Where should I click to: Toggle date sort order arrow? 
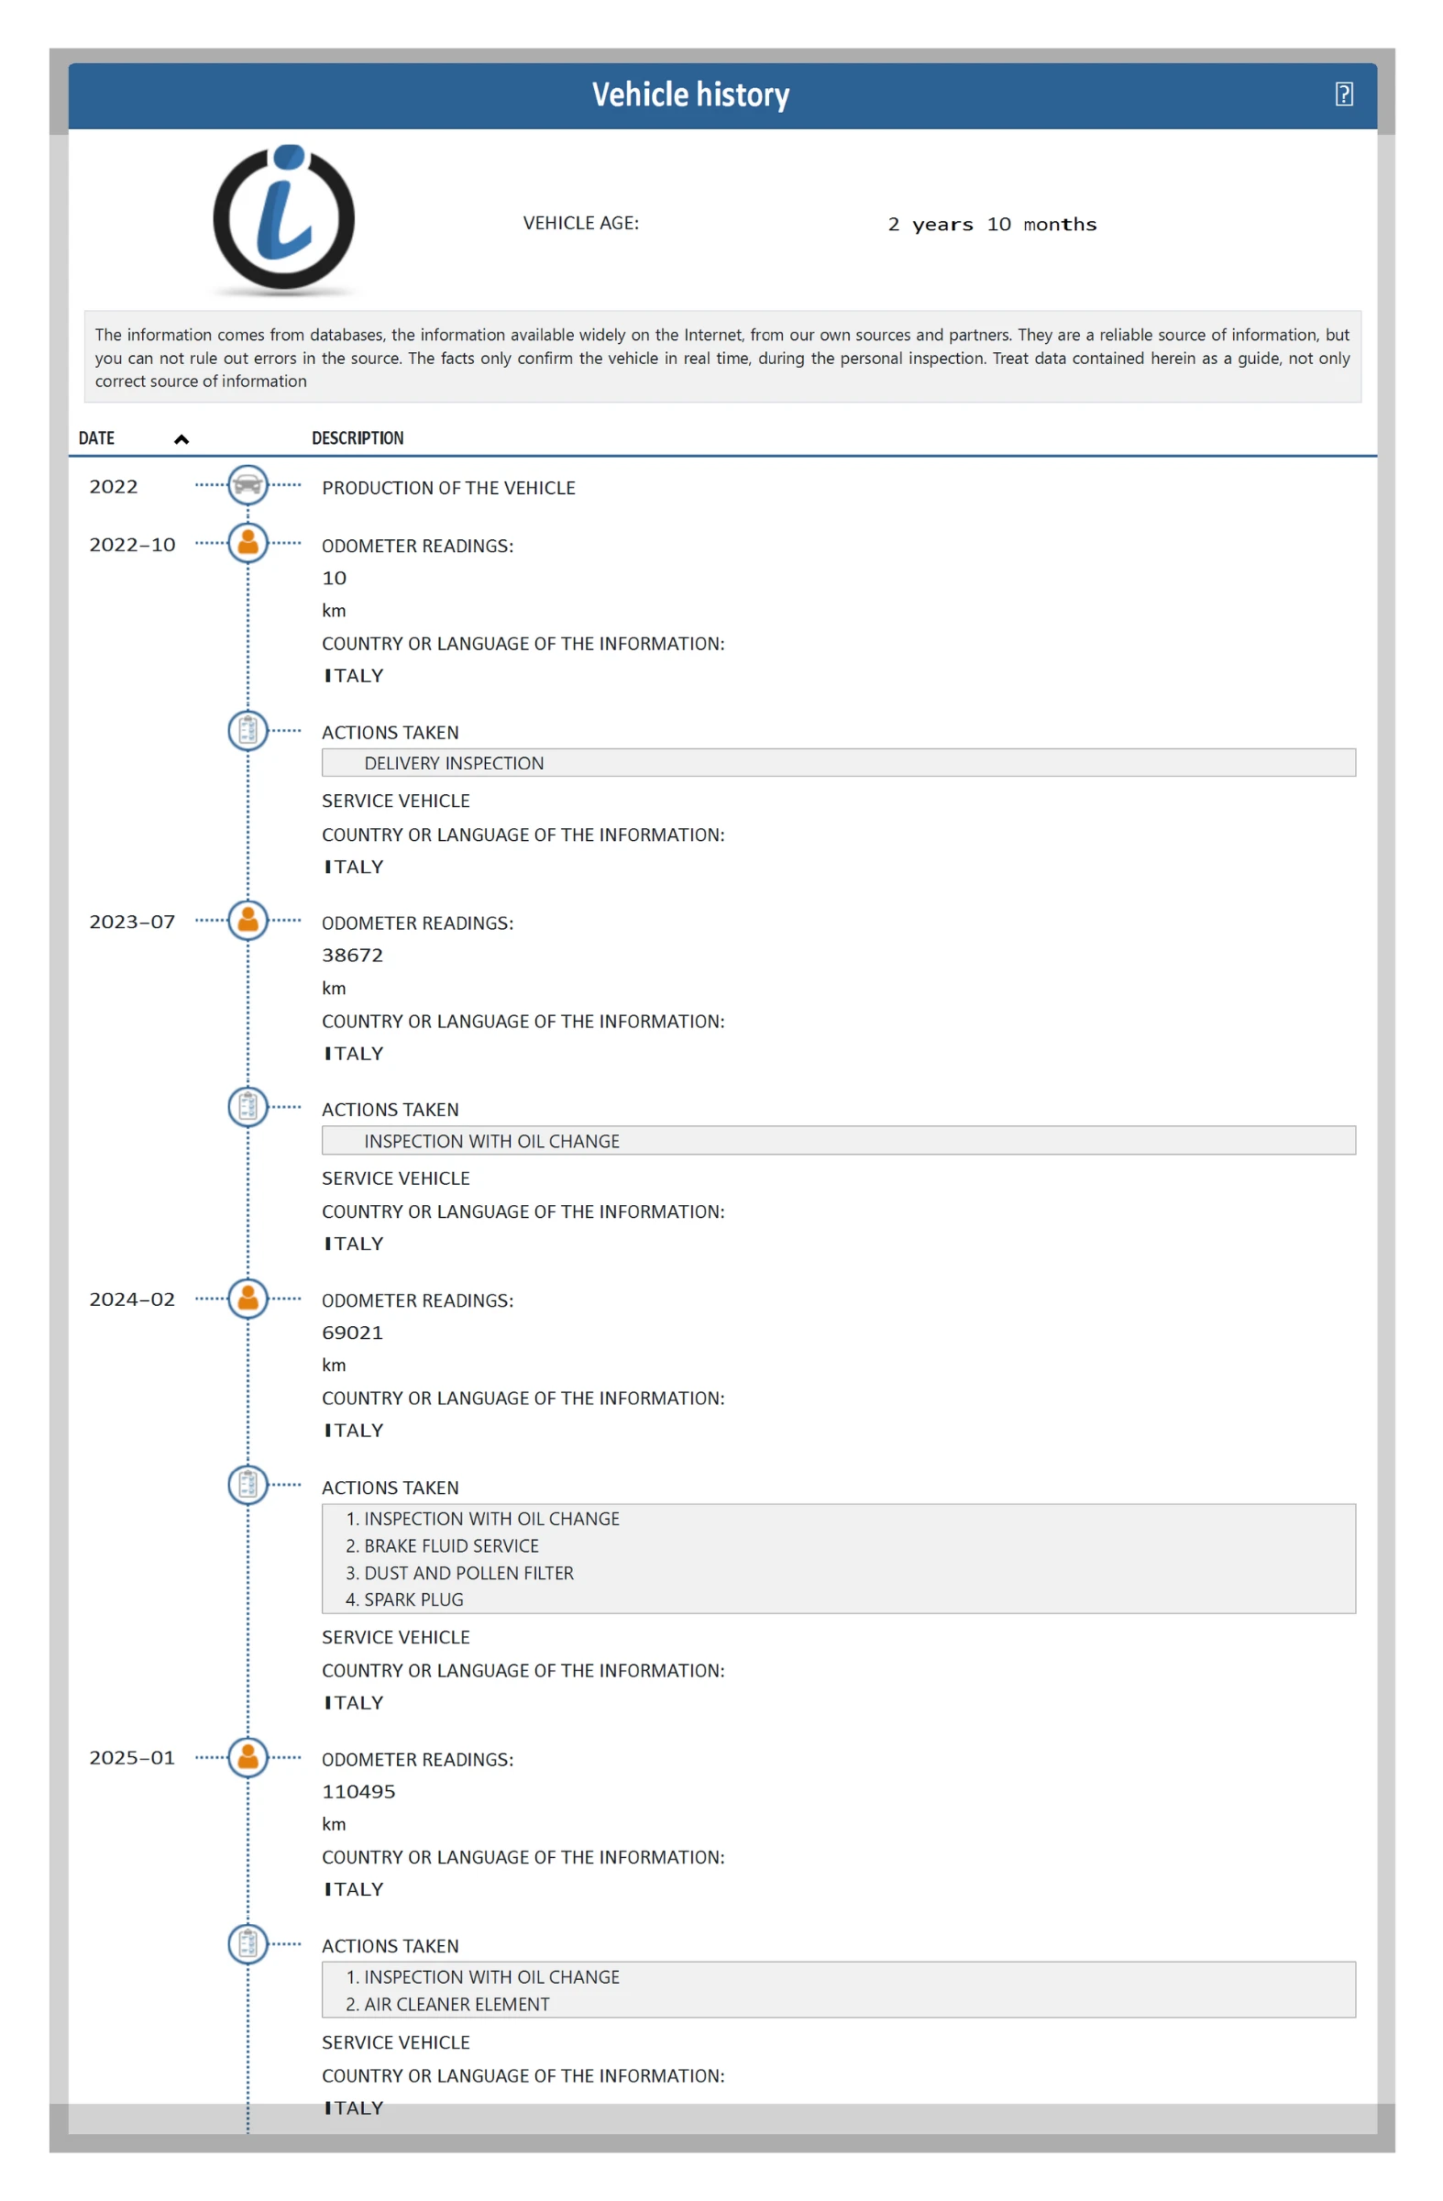[x=182, y=439]
